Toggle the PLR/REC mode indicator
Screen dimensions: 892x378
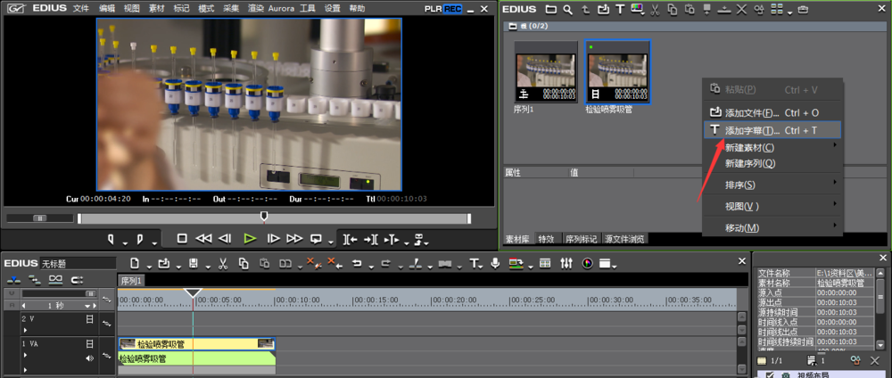pyautogui.click(x=443, y=9)
